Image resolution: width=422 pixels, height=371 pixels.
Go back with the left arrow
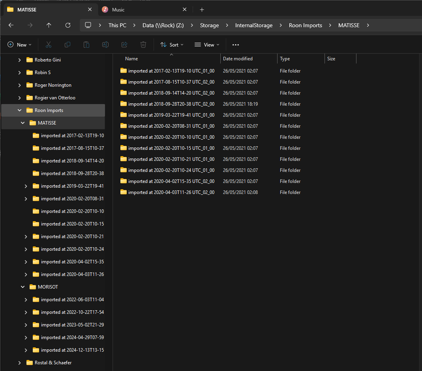[x=11, y=25]
